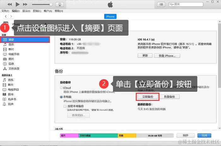Click the blue 完成 button
This screenshot has height=146, width=221.
[204, 136]
